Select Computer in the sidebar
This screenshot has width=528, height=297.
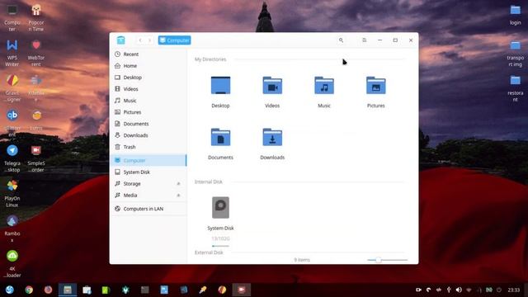(x=148, y=160)
